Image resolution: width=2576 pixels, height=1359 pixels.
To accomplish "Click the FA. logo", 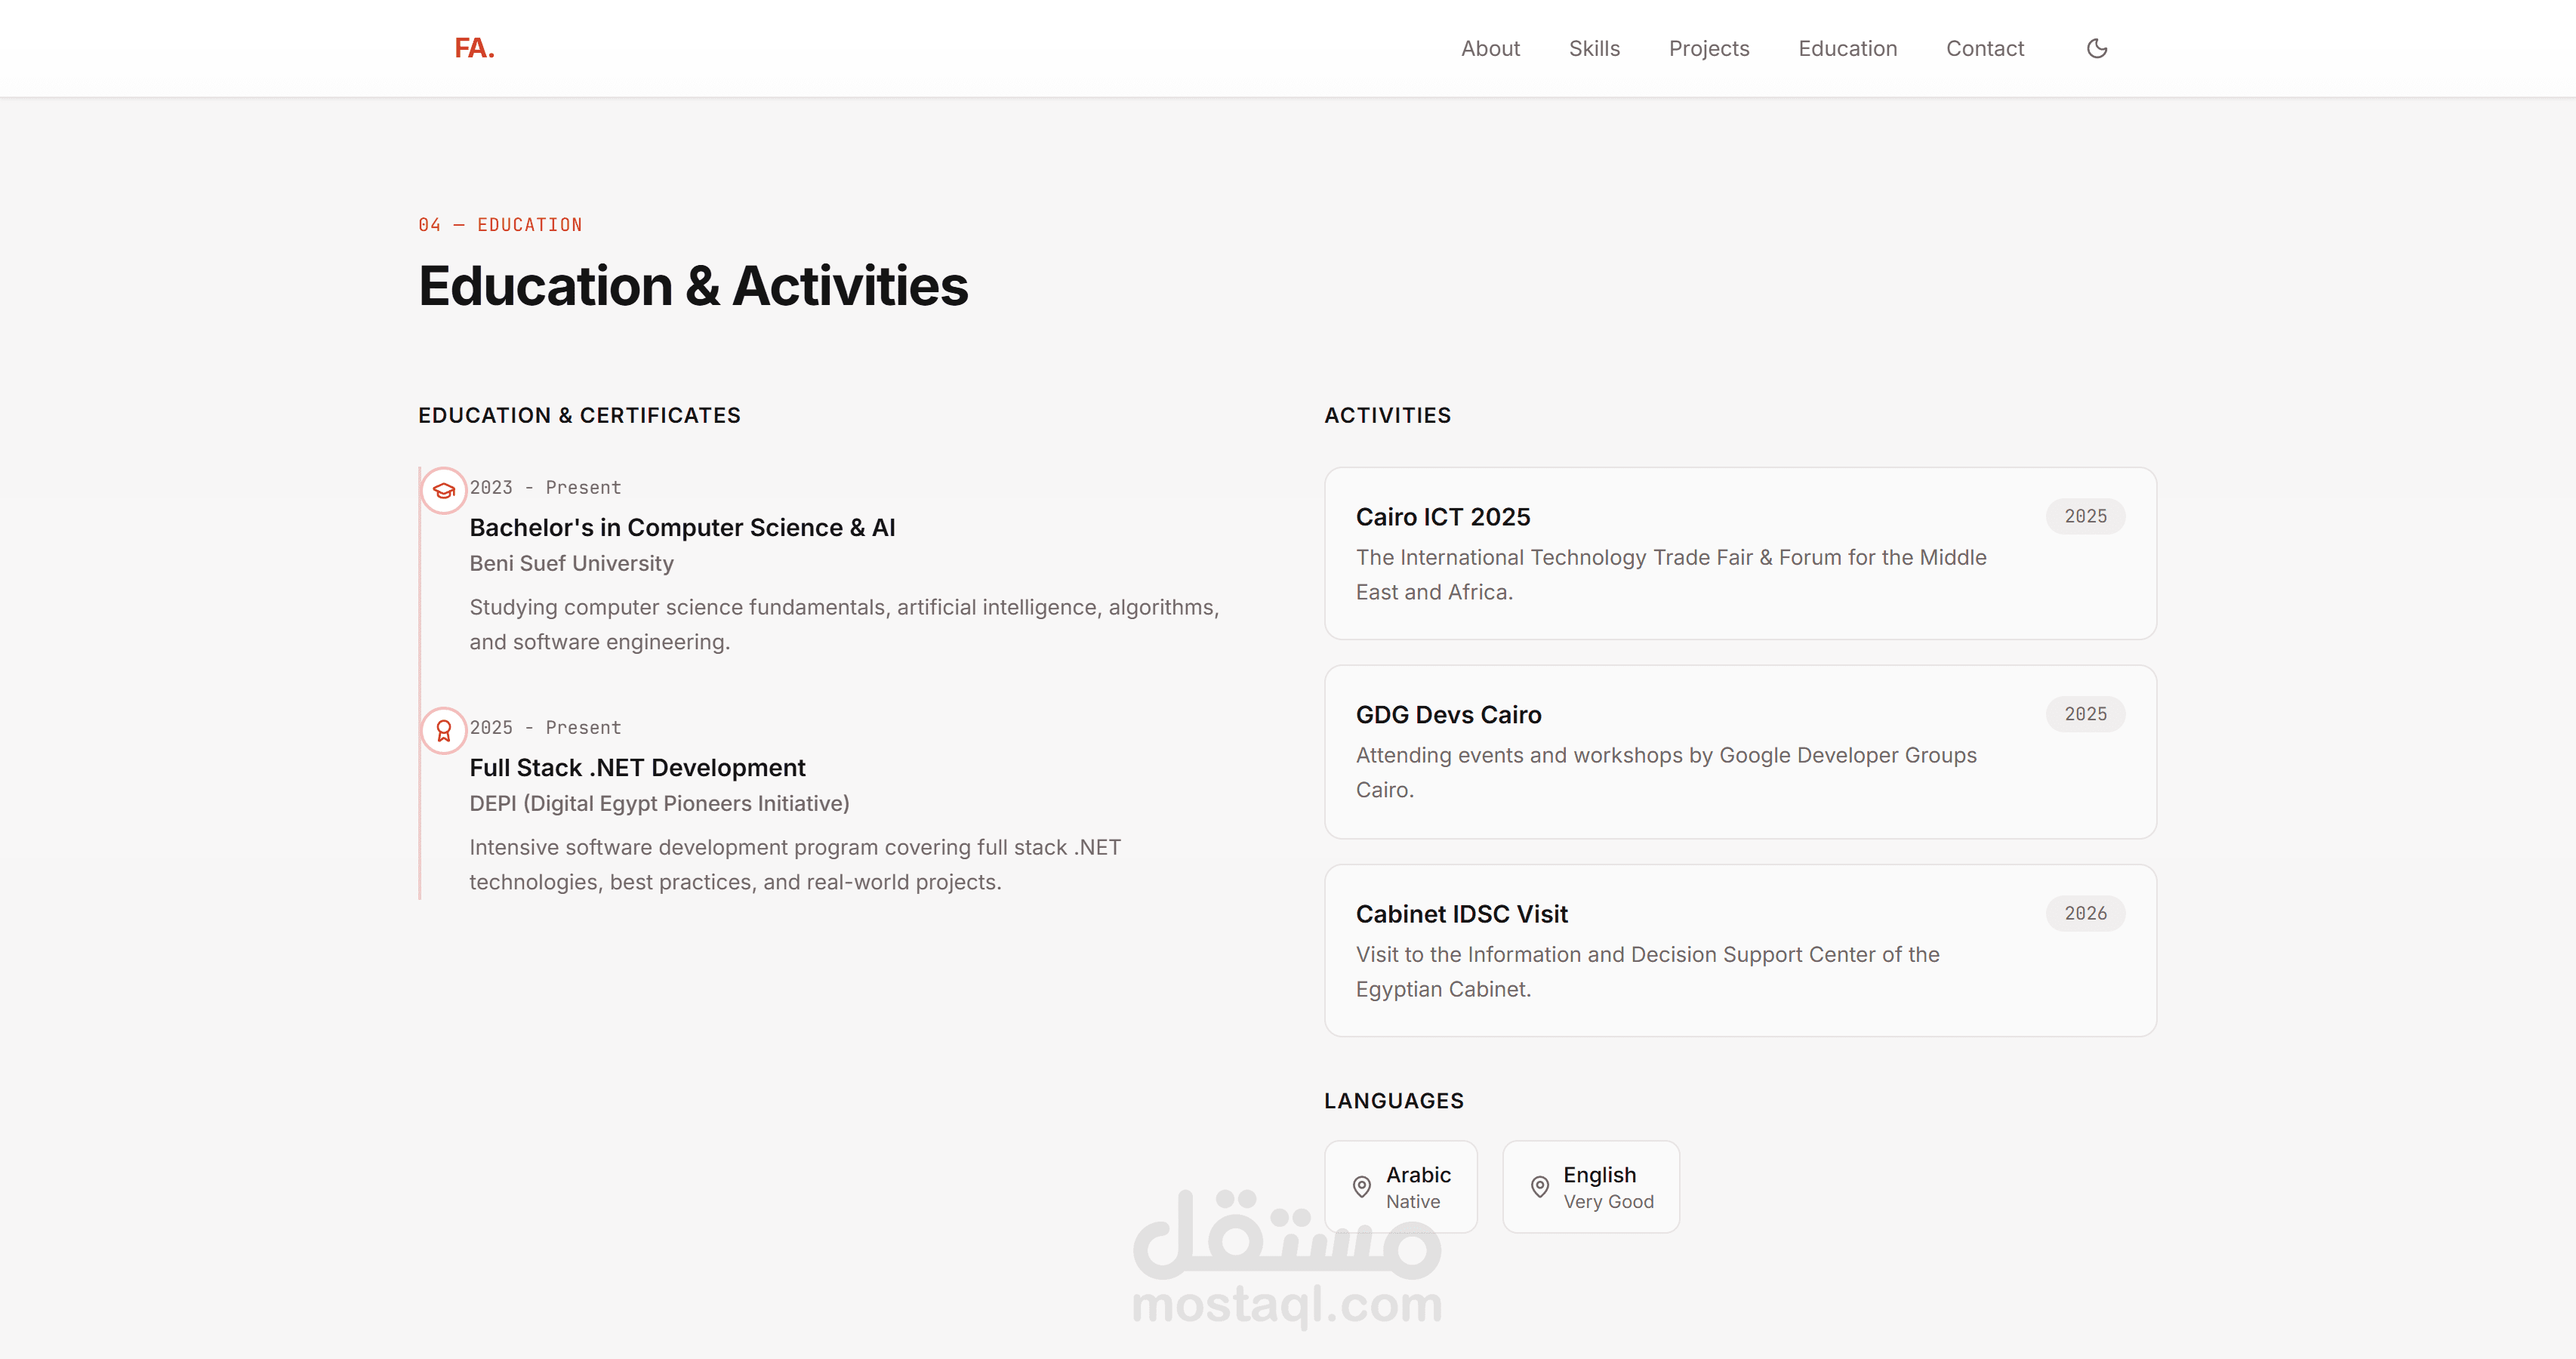I will (x=474, y=48).
